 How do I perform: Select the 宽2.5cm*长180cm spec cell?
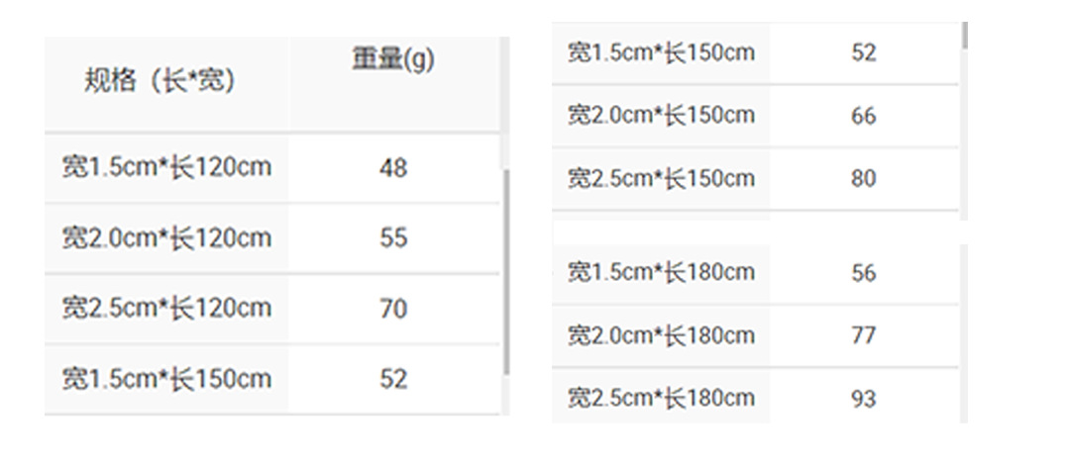(661, 398)
